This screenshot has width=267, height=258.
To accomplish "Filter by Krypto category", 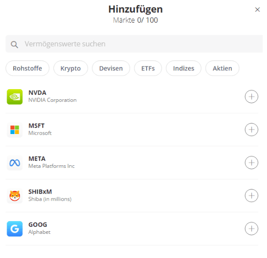I will [x=71, y=69].
